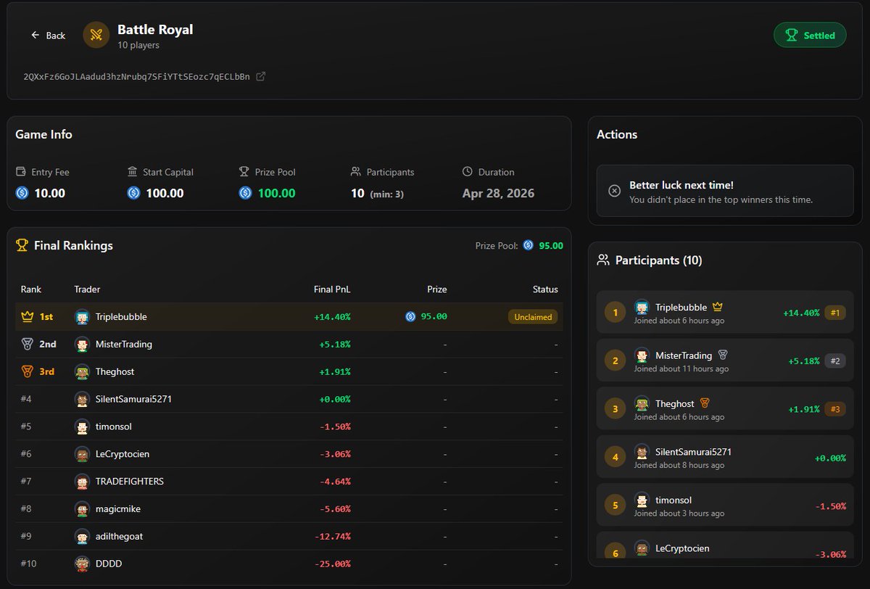Click the Rank column header
Image resolution: width=870 pixels, height=589 pixels.
point(31,289)
